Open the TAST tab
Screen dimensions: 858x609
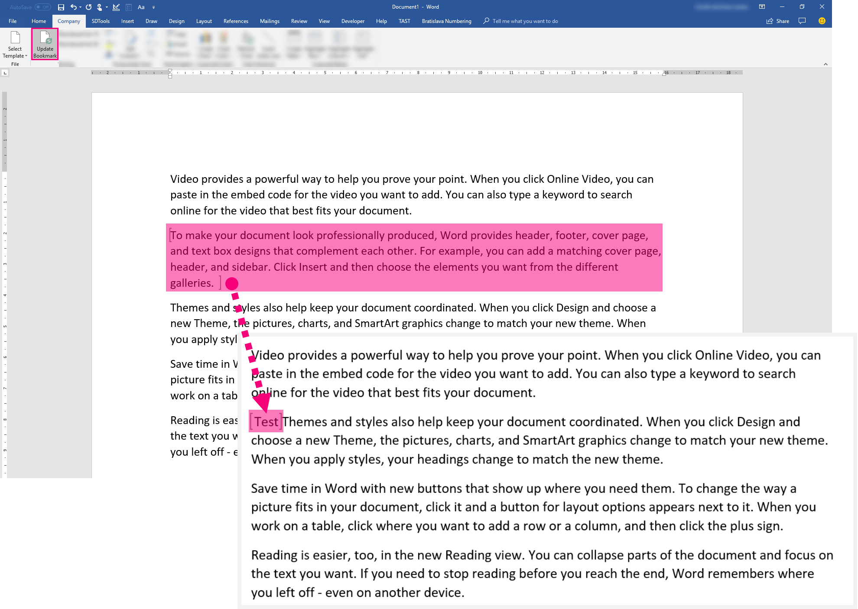pyautogui.click(x=404, y=21)
